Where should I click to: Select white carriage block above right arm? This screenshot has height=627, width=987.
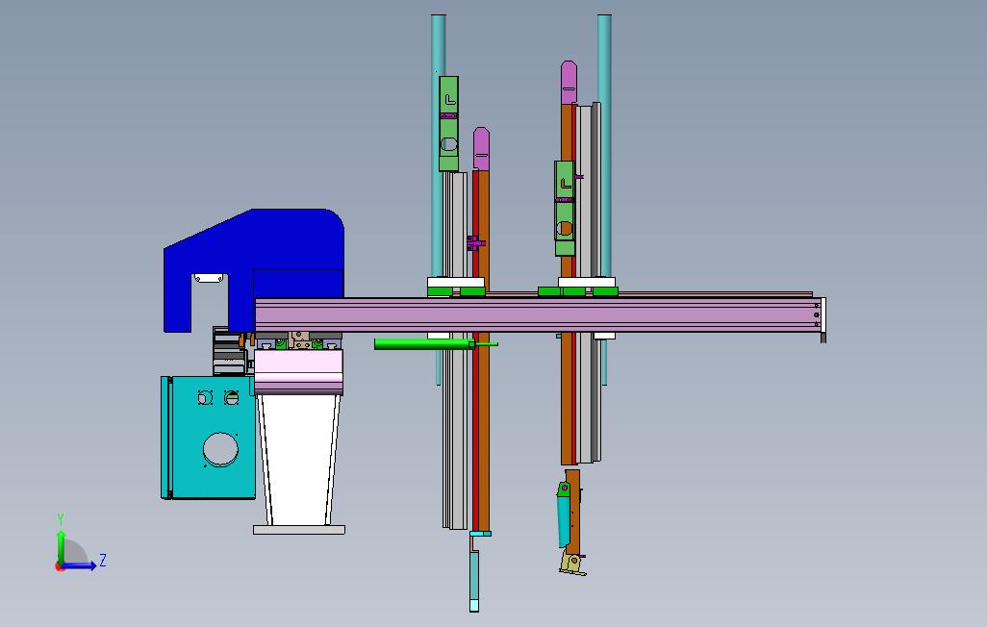(587, 282)
